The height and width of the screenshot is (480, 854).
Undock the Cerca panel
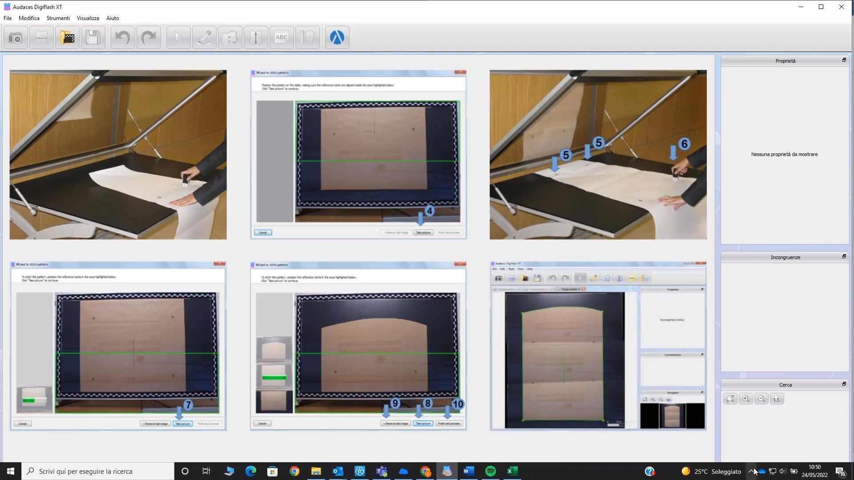(844, 384)
